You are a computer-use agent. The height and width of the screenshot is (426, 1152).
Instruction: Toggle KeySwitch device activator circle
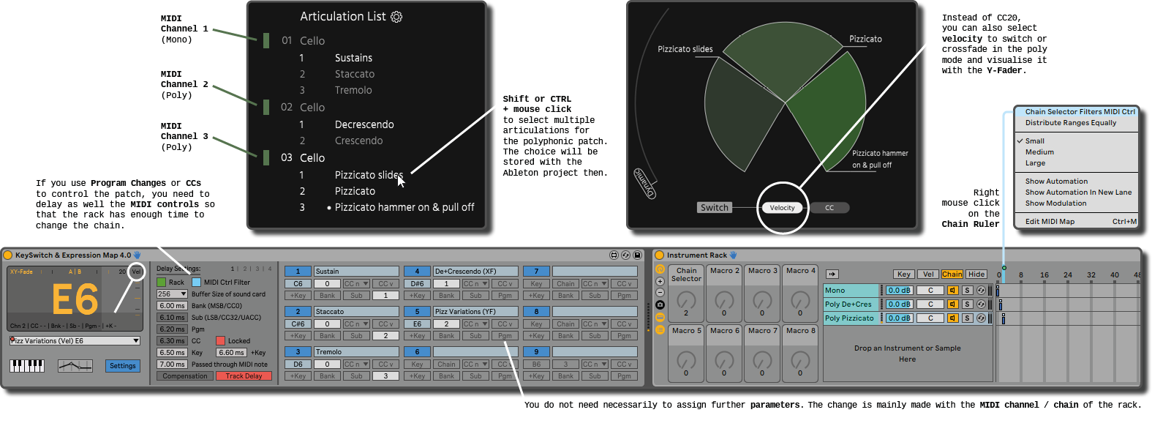(8, 255)
